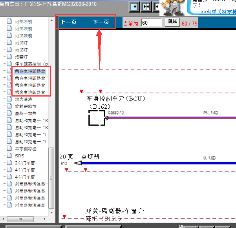The image size is (236, 228).
Task: Open the 2车门车窗 tree entry
Action: [25, 163]
